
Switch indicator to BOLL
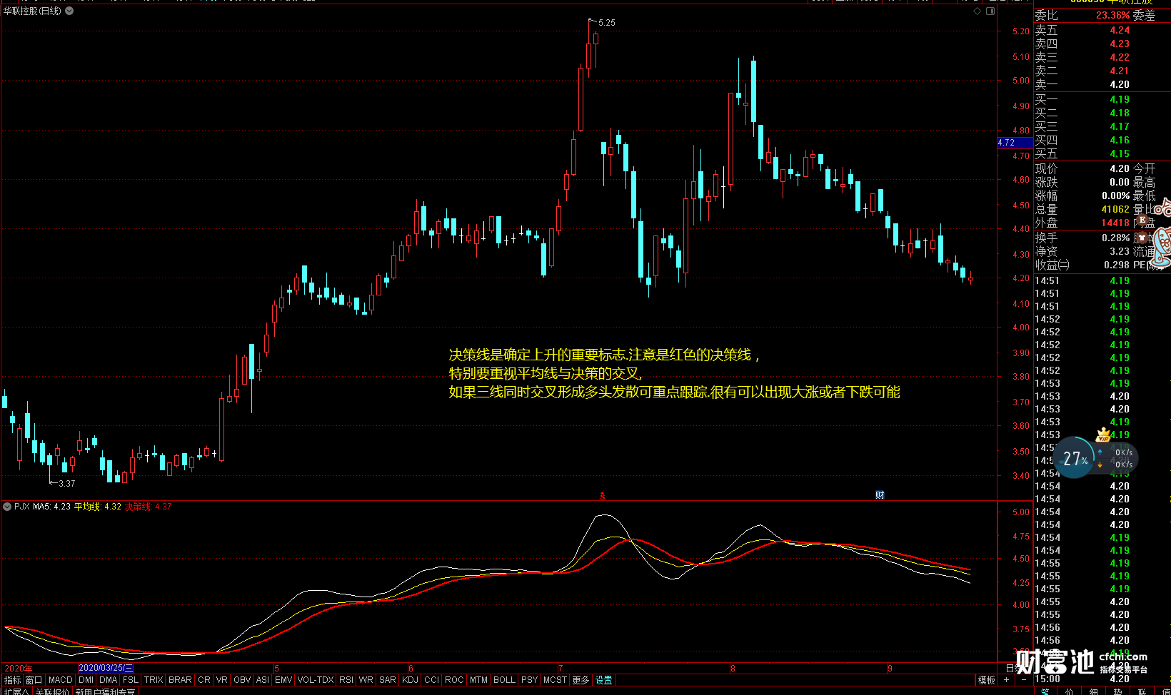[x=504, y=680]
